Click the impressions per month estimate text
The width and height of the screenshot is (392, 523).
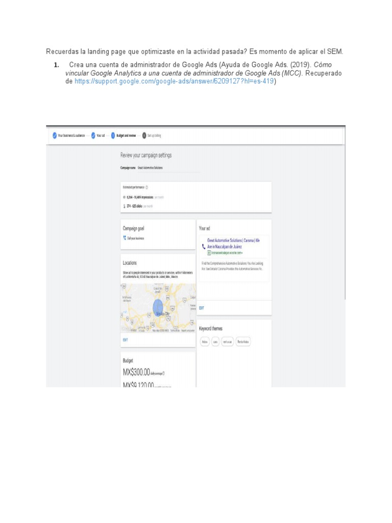point(145,198)
